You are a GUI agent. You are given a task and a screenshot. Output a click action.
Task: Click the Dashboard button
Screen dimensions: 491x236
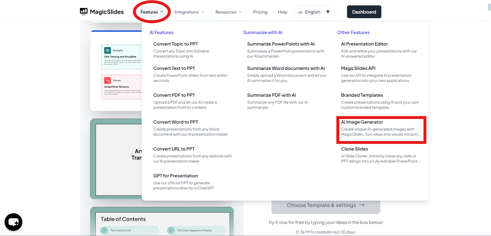[x=364, y=12]
